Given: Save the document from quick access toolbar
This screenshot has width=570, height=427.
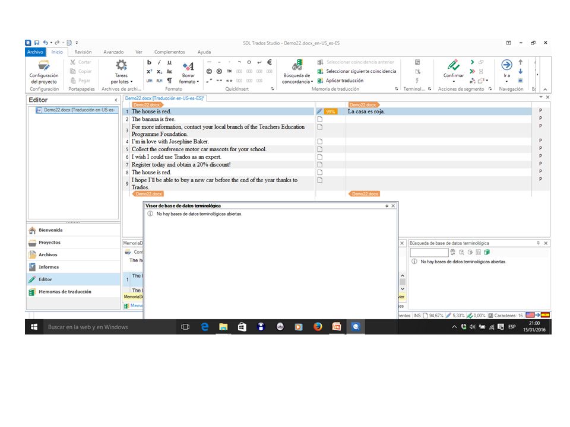Looking at the screenshot, I should (37, 43).
